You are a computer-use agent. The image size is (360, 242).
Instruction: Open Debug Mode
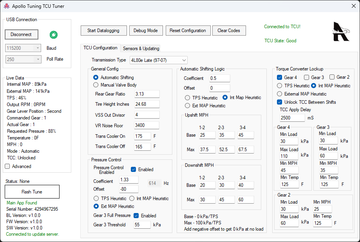146,31
